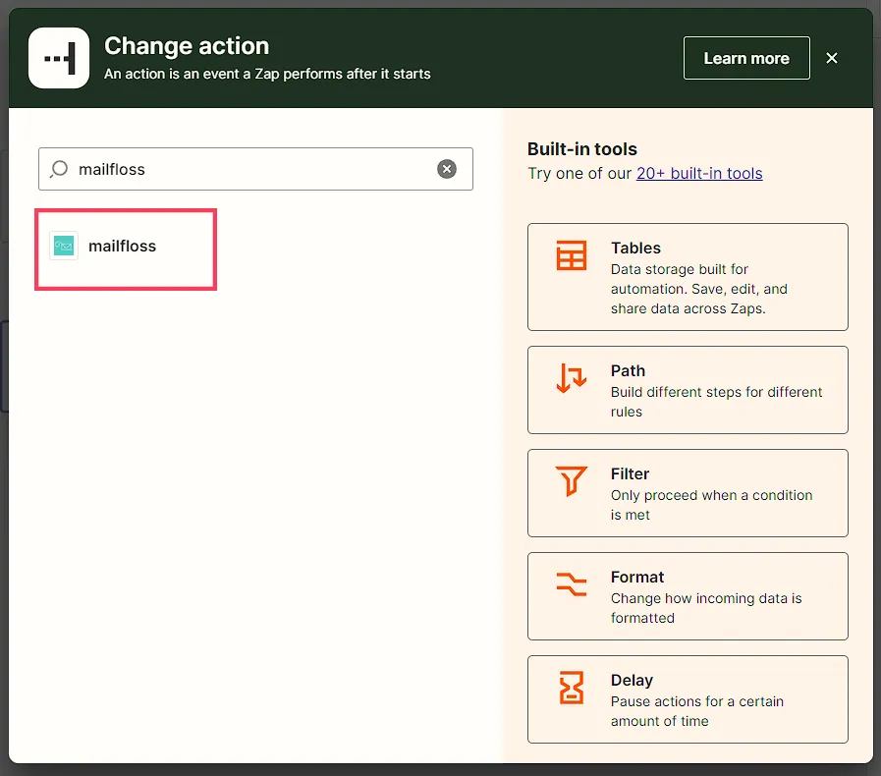
Task: Click the Format icon
Action: click(571, 583)
